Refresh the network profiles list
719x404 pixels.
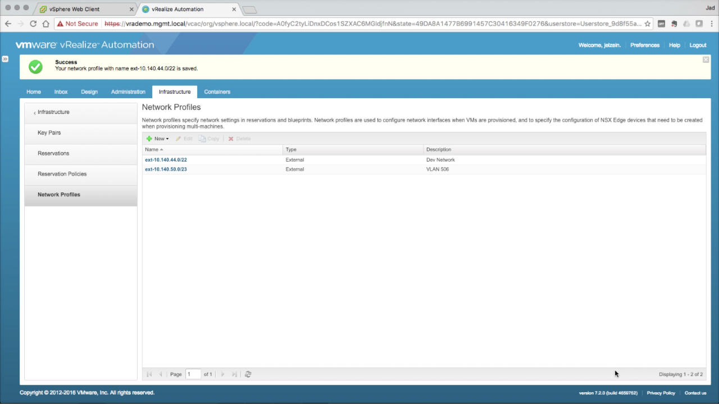pyautogui.click(x=248, y=374)
